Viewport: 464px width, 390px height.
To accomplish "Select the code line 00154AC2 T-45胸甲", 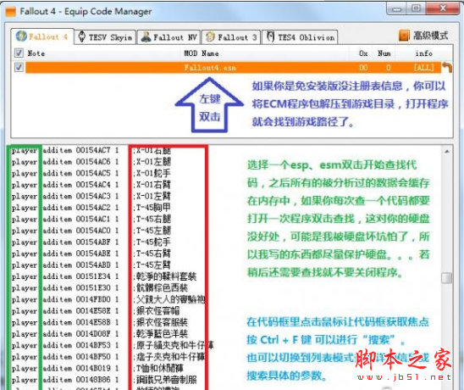I will [91, 208].
